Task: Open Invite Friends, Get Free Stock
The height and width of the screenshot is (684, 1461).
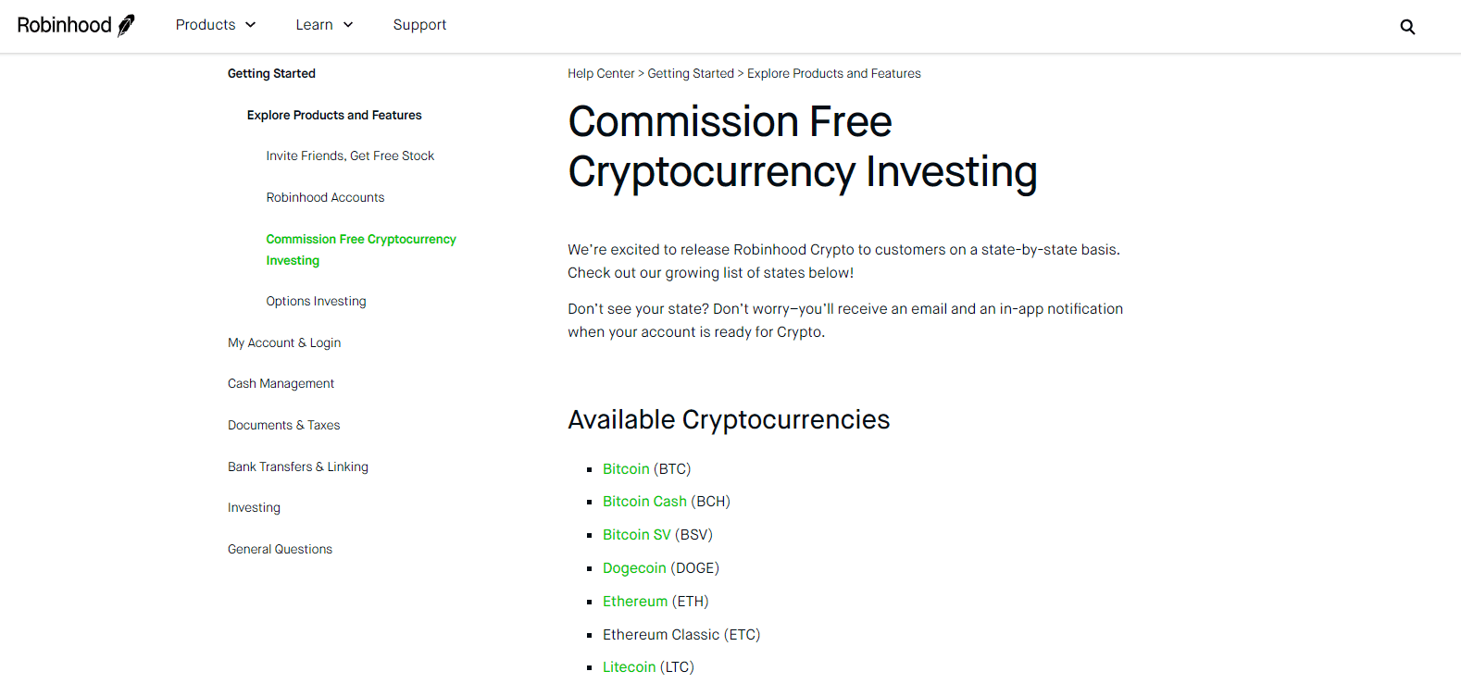Action: 350,155
